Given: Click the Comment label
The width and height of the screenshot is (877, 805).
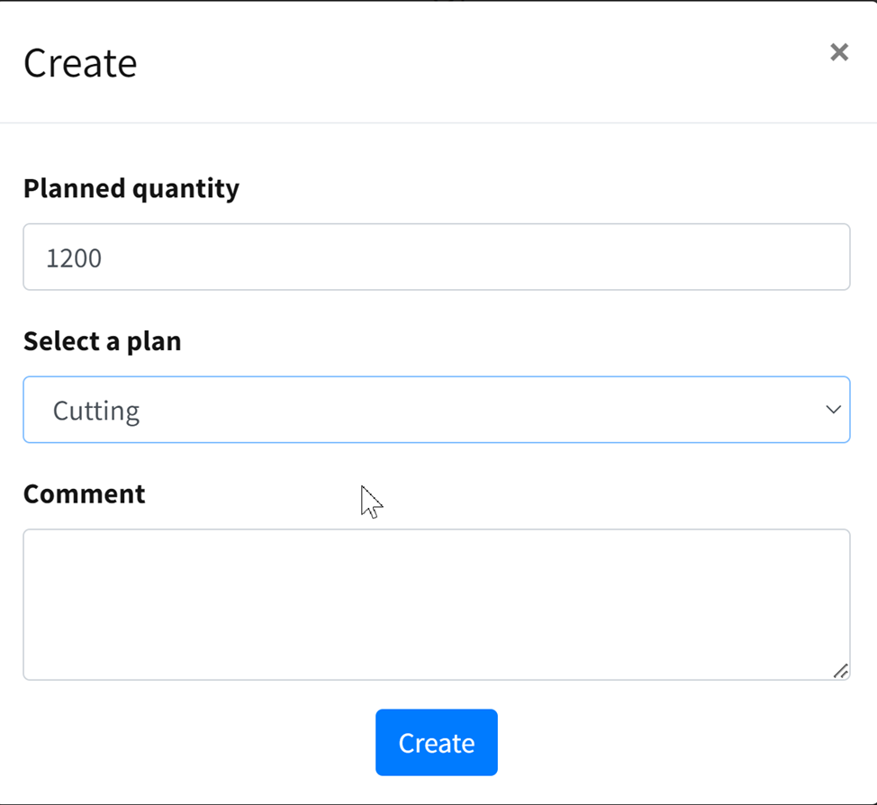Looking at the screenshot, I should point(84,493).
